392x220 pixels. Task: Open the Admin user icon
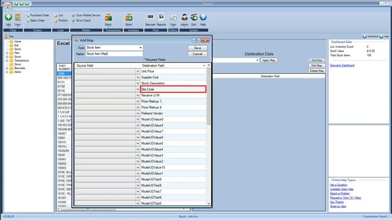pos(184,17)
